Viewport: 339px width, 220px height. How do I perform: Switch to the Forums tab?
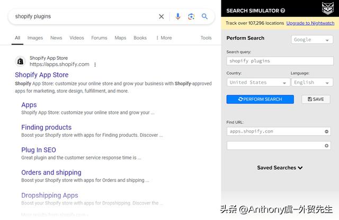(99, 38)
